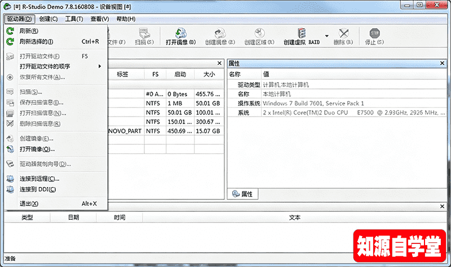Open the 驱动器(D) menu
Screen dimensions: 451x267
19,19
